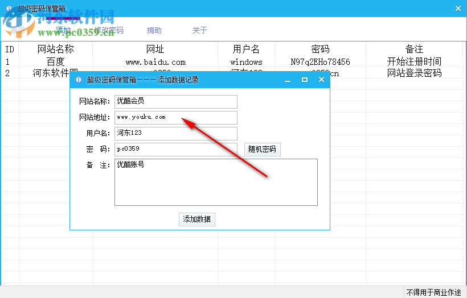Click the main window title bar app icon
This screenshot has height=298, width=467.
9,9
